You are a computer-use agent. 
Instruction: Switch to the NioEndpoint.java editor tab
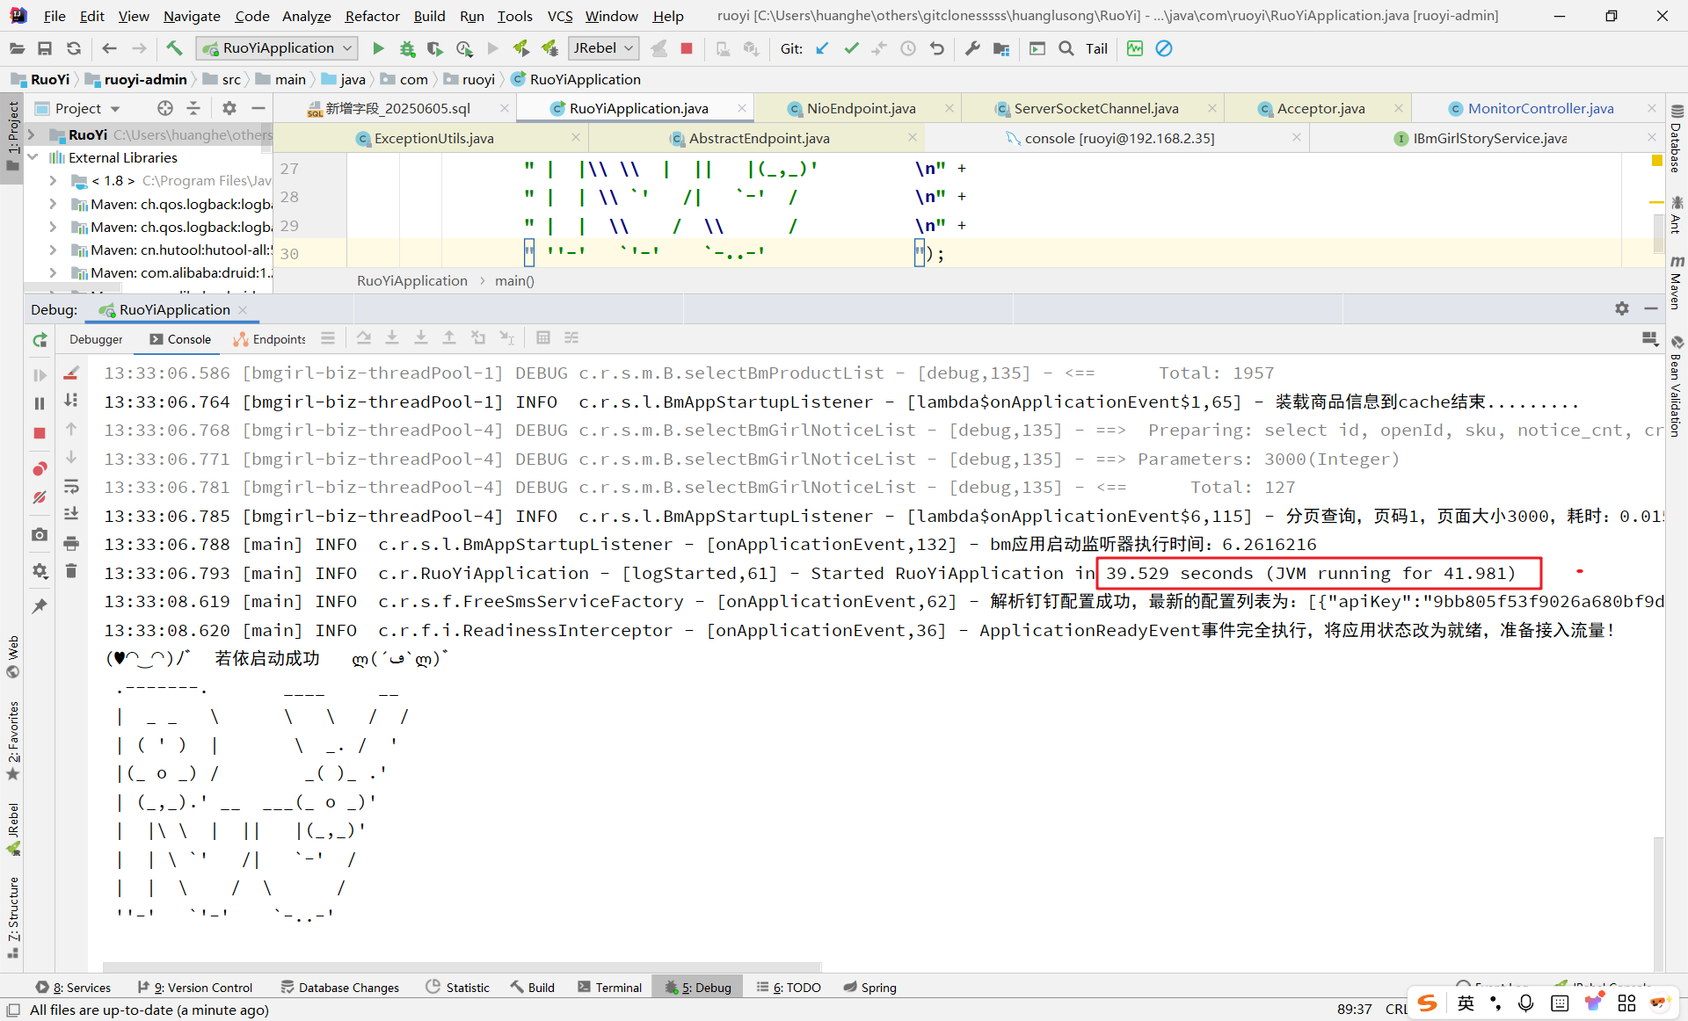pyautogui.click(x=860, y=108)
